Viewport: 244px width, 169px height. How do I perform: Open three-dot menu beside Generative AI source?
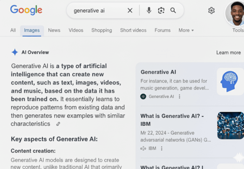pyautogui.click(x=180, y=96)
